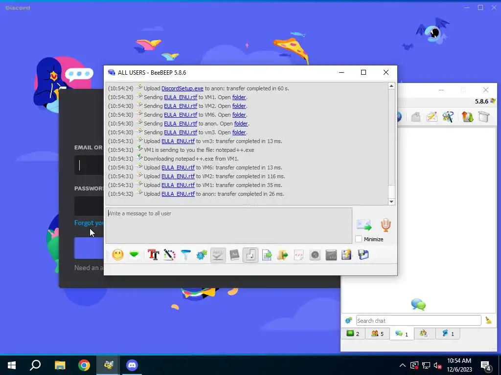Toggle the Aa word completer button
The image size is (501, 375).
(x=234, y=255)
